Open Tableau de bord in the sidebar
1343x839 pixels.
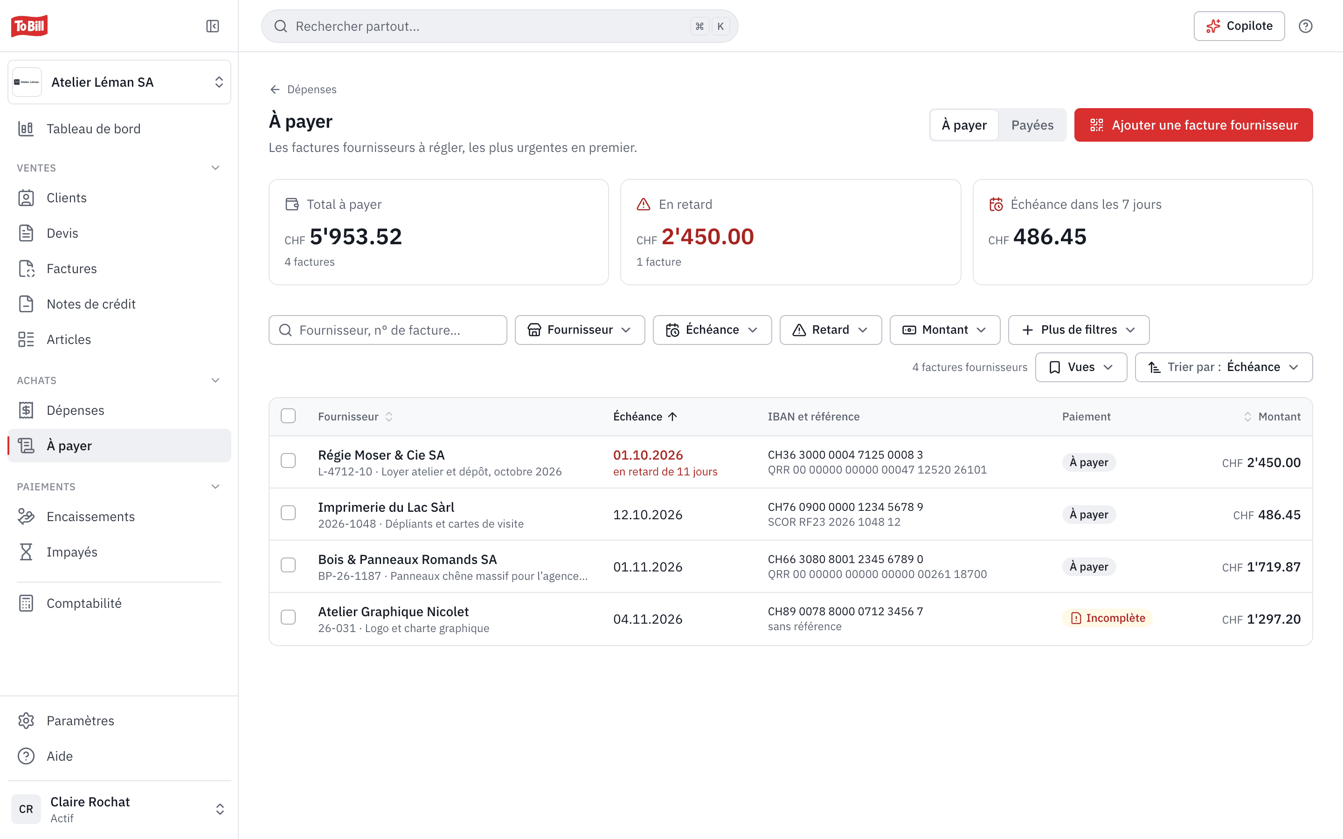coord(119,129)
